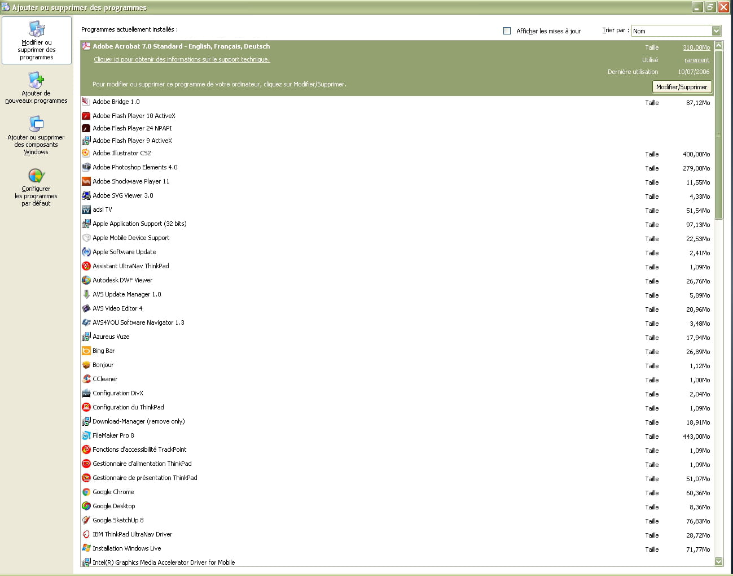Screen dimensions: 733x576
Task: Click the 310,00Mo size link
Action: click(696, 47)
